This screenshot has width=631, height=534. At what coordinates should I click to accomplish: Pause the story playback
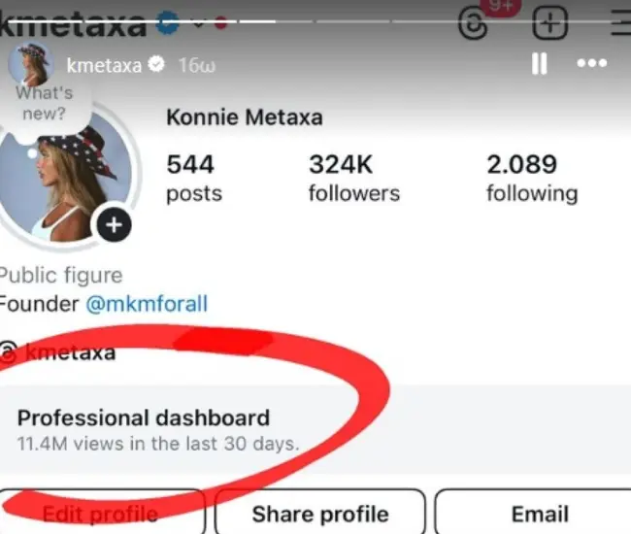539,64
